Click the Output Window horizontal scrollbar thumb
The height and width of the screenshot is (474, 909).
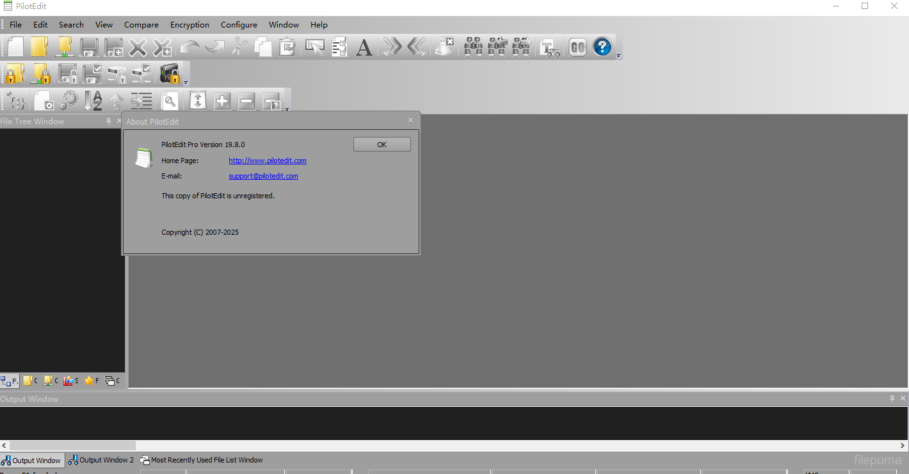(x=72, y=445)
